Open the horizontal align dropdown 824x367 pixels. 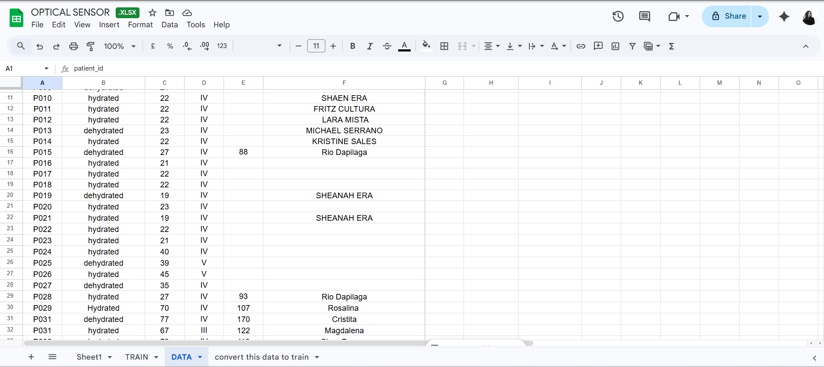click(x=492, y=46)
